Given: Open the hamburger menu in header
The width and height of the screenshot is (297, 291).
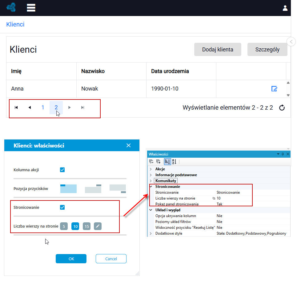Looking at the screenshot, I should point(31,8).
